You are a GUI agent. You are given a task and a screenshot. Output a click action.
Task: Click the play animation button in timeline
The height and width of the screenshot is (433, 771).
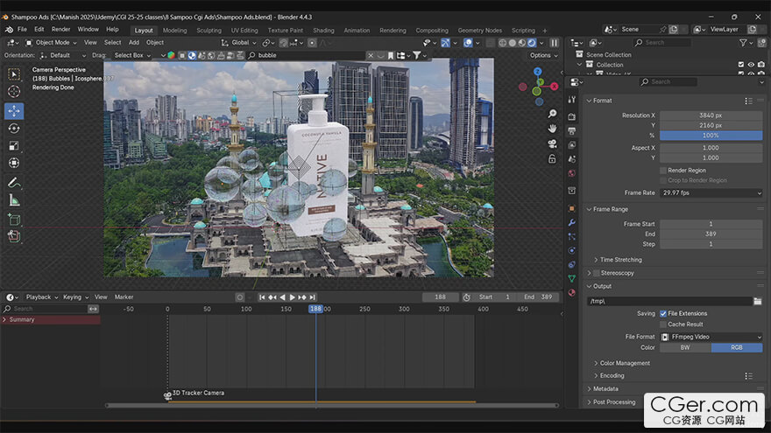coord(292,297)
